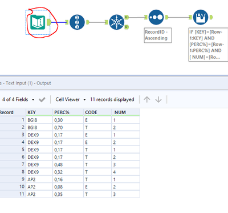Select the blue connection line from Text Input
Image resolution: width=228 pixels, height=213 pixels.
[58, 22]
